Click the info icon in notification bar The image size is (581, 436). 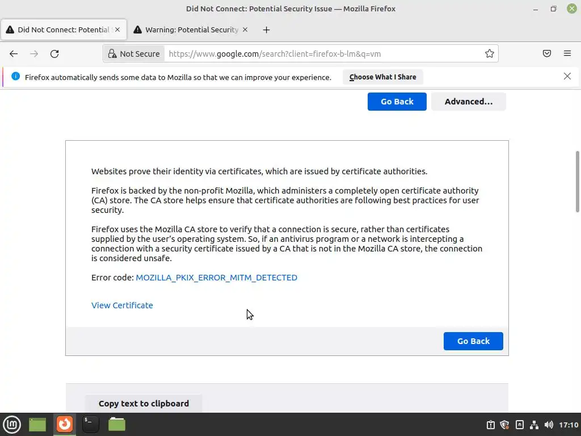(15, 77)
